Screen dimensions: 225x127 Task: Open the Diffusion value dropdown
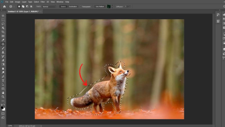[x=130, y=6]
